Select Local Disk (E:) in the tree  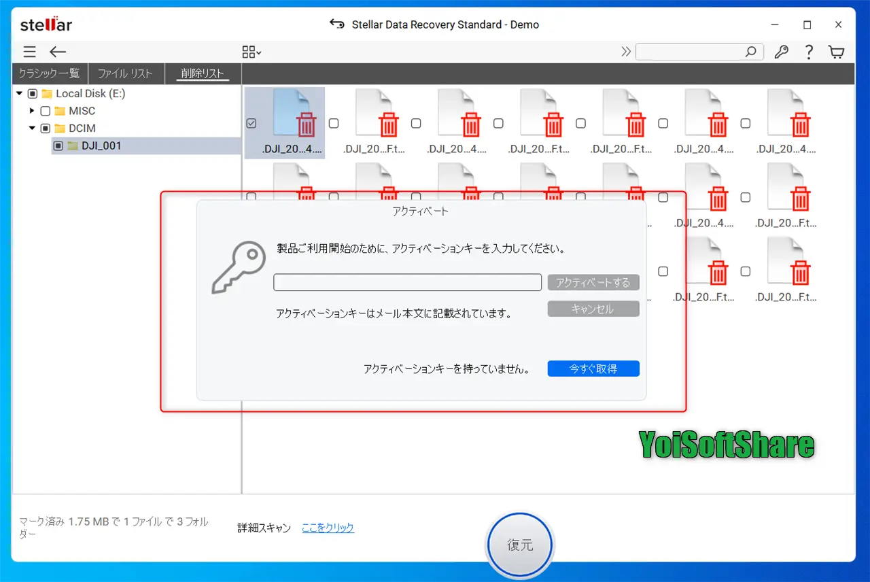coord(91,94)
